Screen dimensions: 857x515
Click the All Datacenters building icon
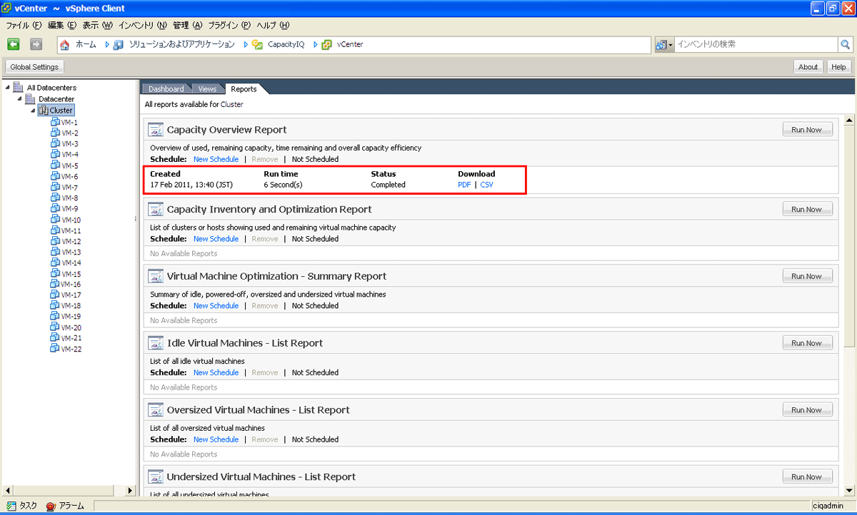(x=19, y=88)
